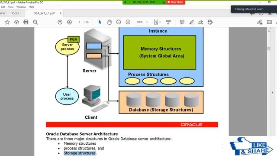
Task: Activate the hand pan tool
Action: (110, 22)
